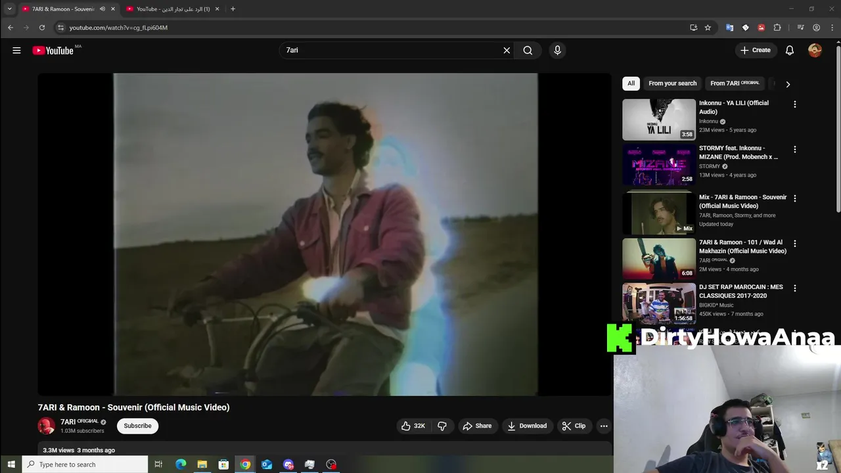Reload the current page
This screenshot has height=473, width=841.
(x=42, y=28)
